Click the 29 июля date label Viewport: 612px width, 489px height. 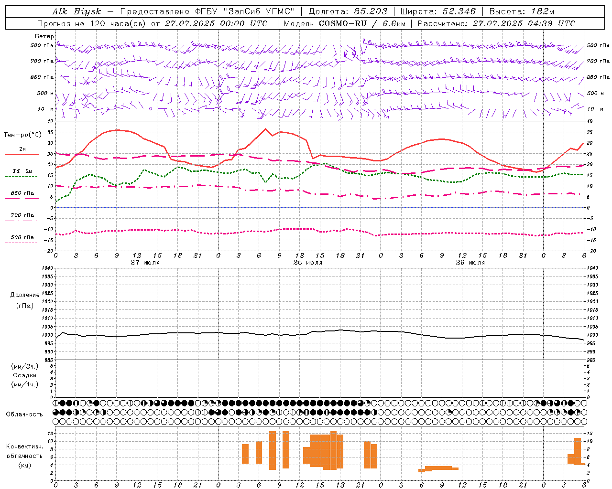tap(470, 262)
